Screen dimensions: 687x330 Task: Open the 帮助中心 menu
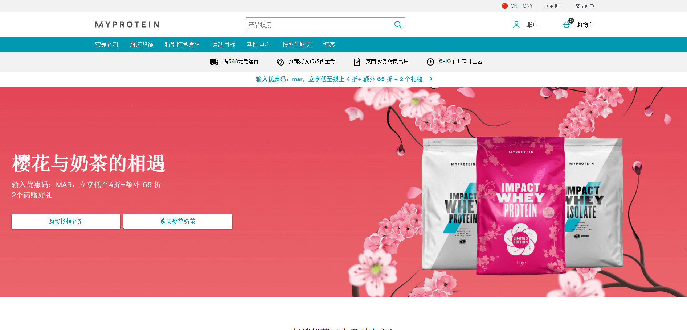pyautogui.click(x=259, y=45)
